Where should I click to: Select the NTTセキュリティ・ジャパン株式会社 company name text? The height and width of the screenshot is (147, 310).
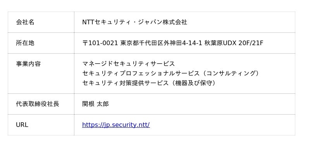tap(134, 22)
